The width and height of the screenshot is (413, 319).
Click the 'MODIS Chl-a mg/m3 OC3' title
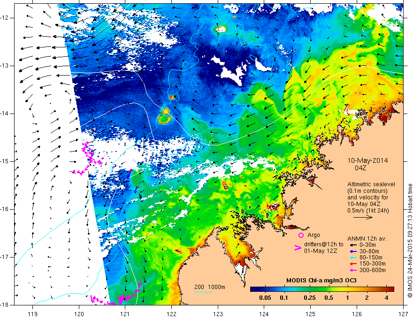point(321,281)
